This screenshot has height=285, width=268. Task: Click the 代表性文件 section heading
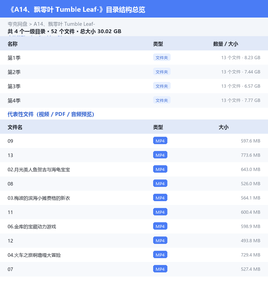(x=51, y=114)
